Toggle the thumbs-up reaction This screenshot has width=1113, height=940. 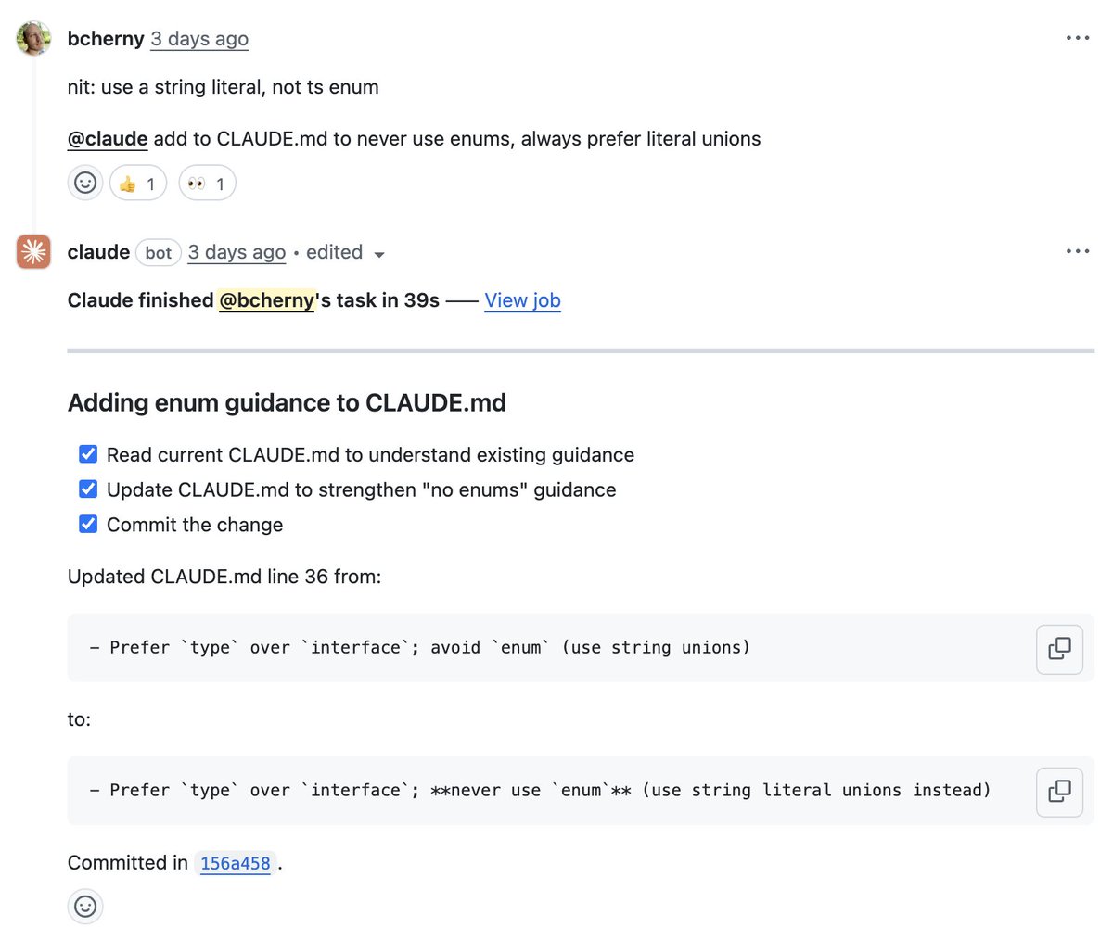click(x=137, y=183)
